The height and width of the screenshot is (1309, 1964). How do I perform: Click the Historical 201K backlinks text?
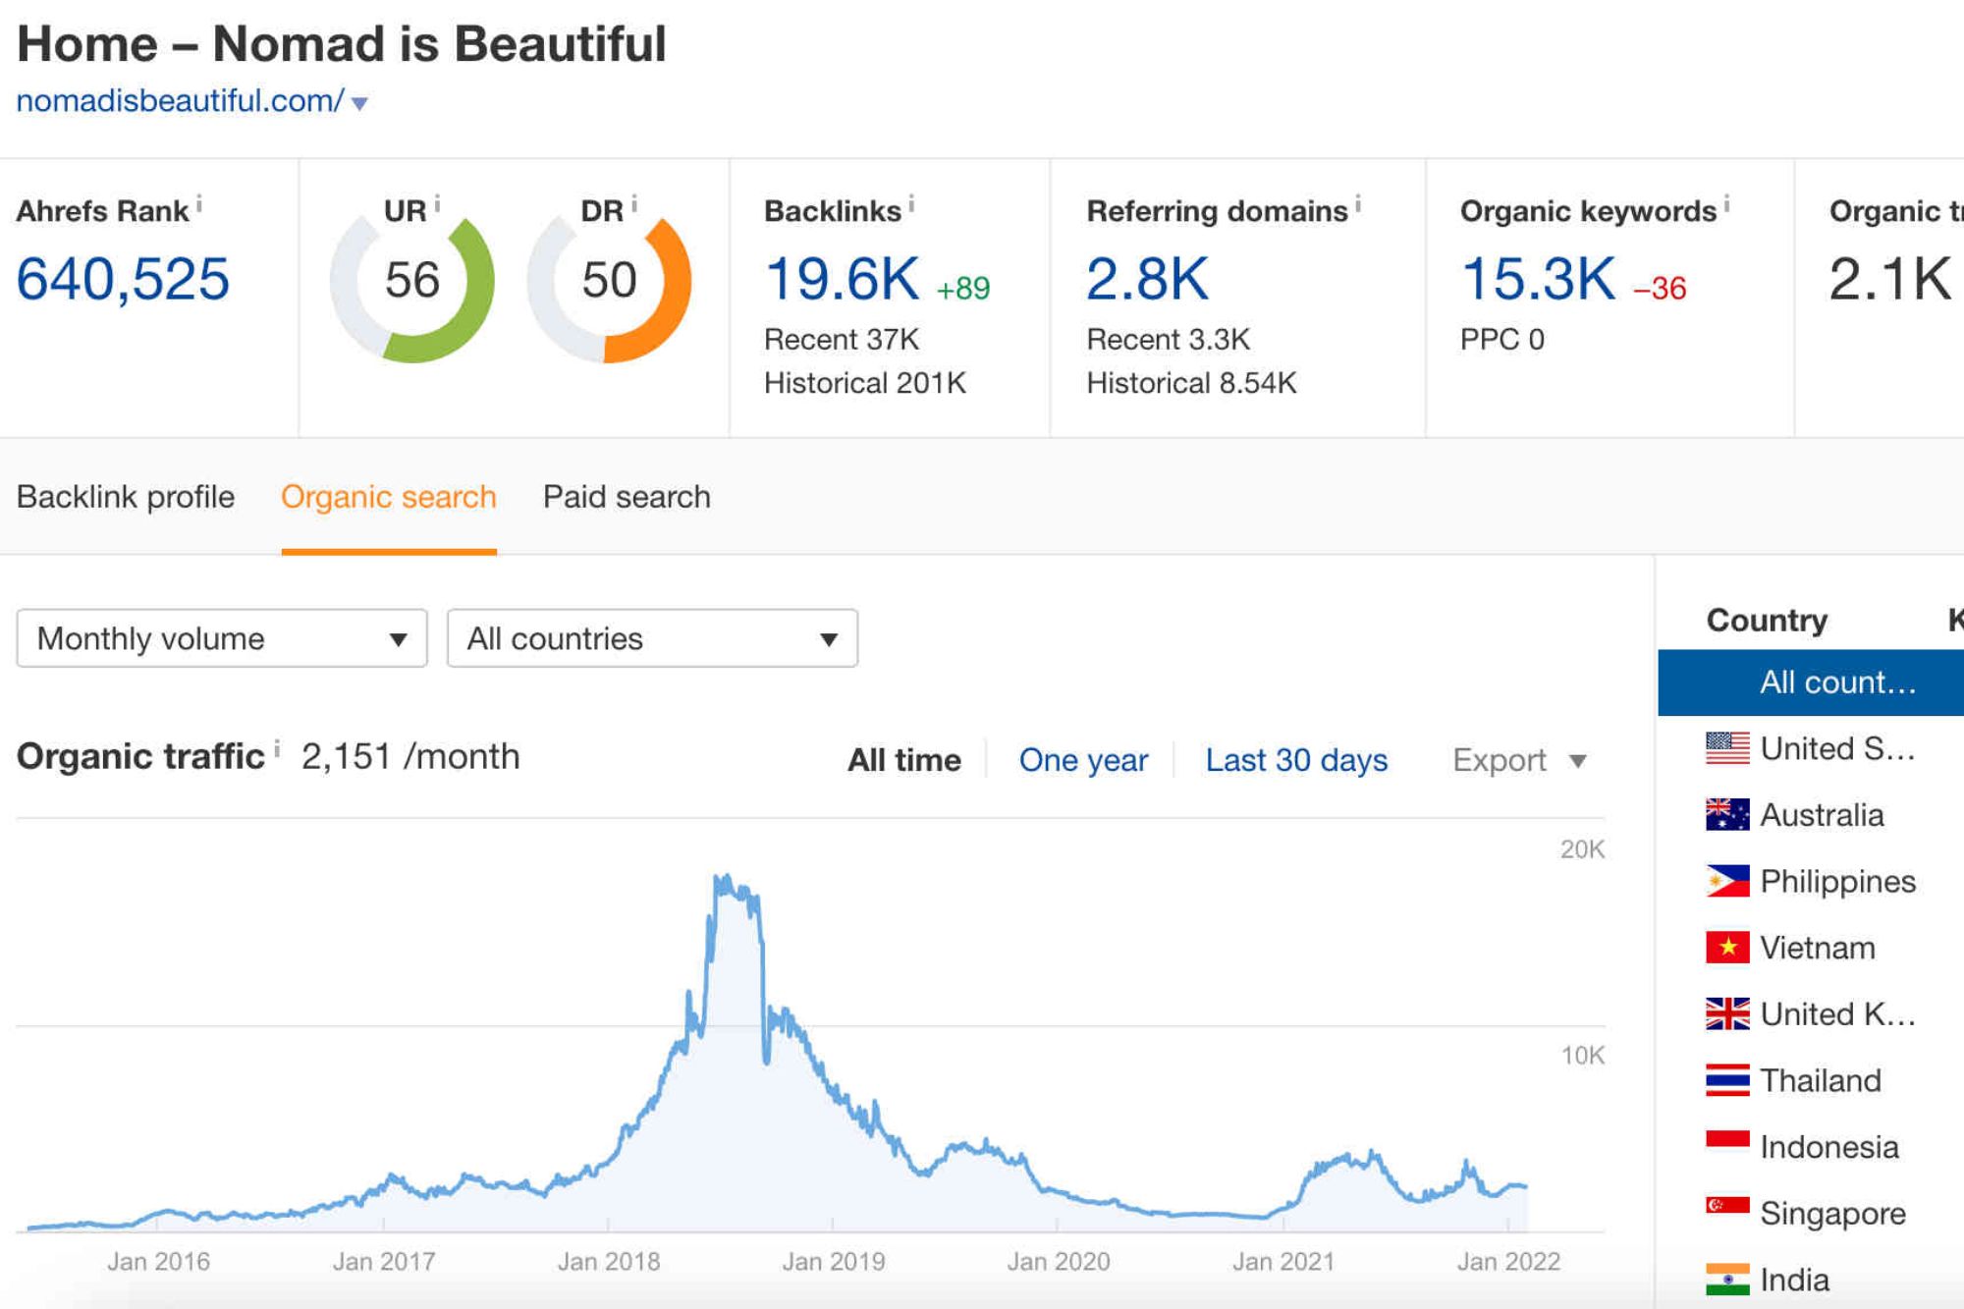[865, 383]
